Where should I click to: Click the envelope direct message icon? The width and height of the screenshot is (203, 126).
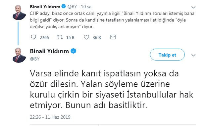[113, 37]
